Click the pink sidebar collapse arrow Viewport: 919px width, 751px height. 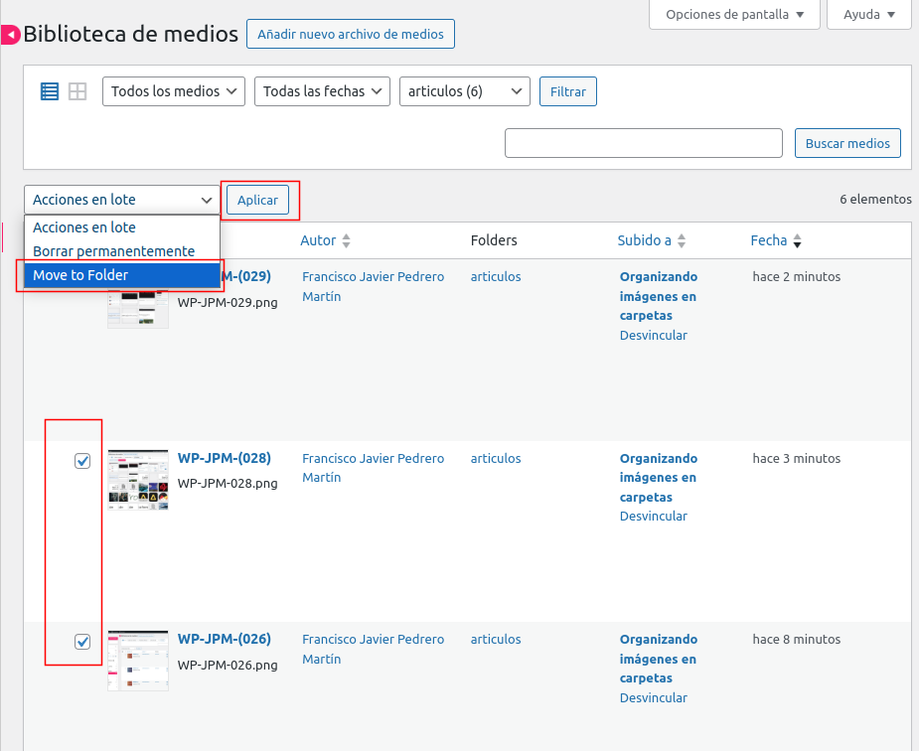(10, 36)
